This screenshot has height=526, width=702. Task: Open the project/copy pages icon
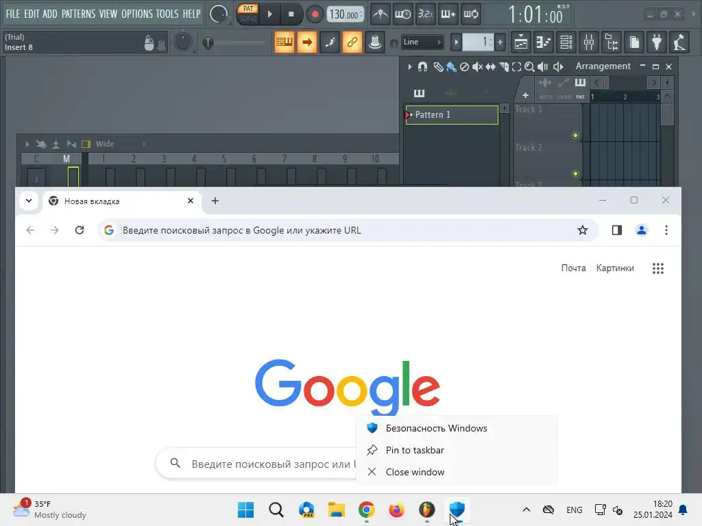[634, 42]
